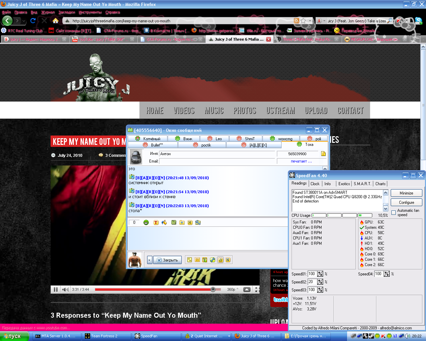The image size is (426, 341).
Task: Enable Automatic fan speed checkbox
Action: [x=394, y=212]
